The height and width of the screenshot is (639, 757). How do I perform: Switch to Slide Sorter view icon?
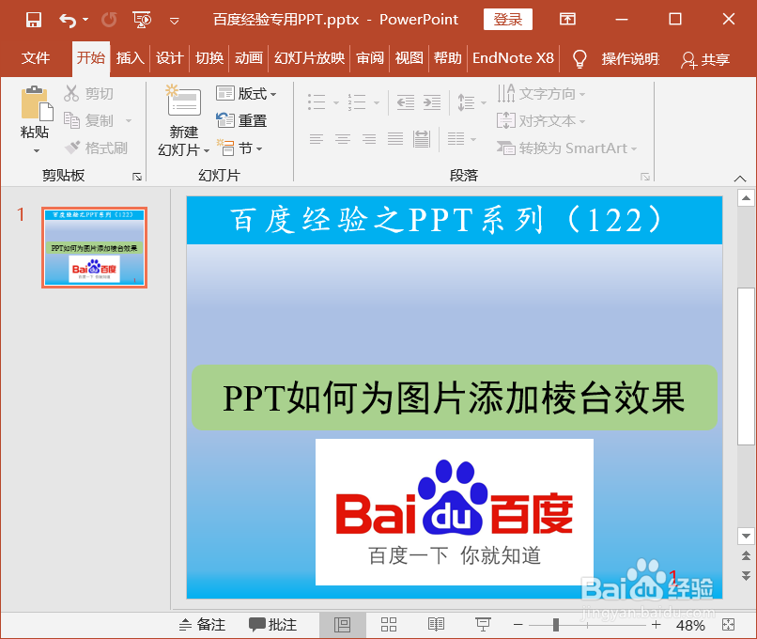point(389,625)
